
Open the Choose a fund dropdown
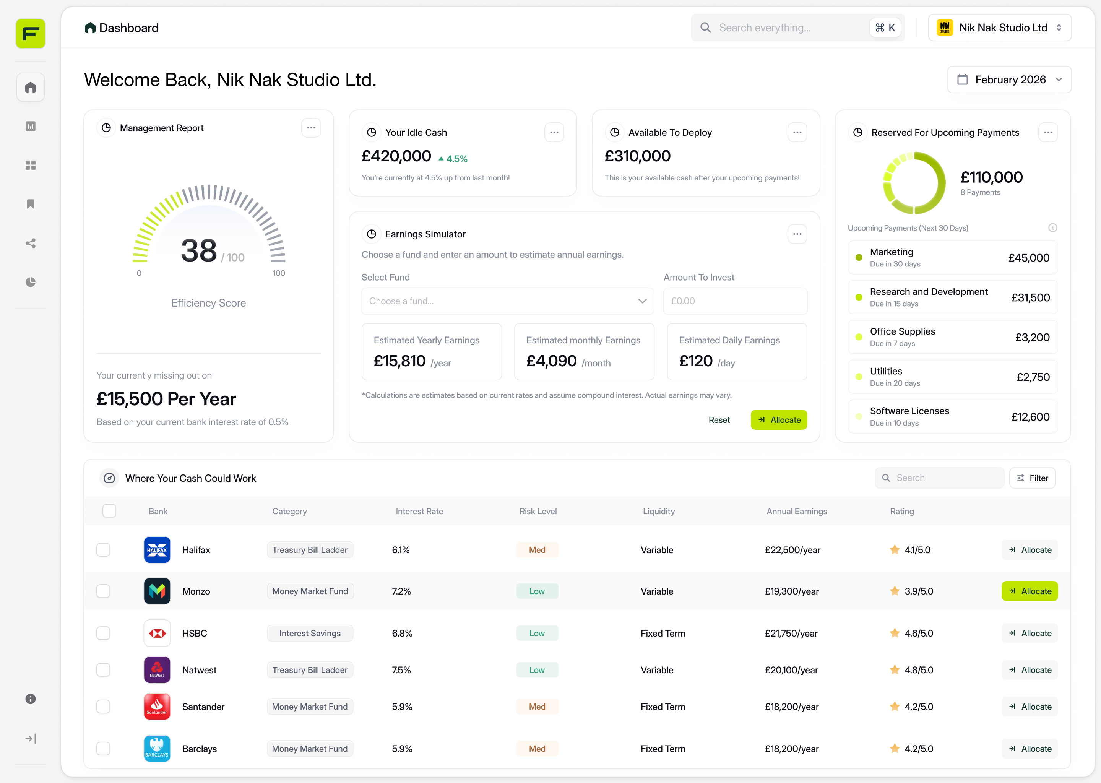pos(507,301)
